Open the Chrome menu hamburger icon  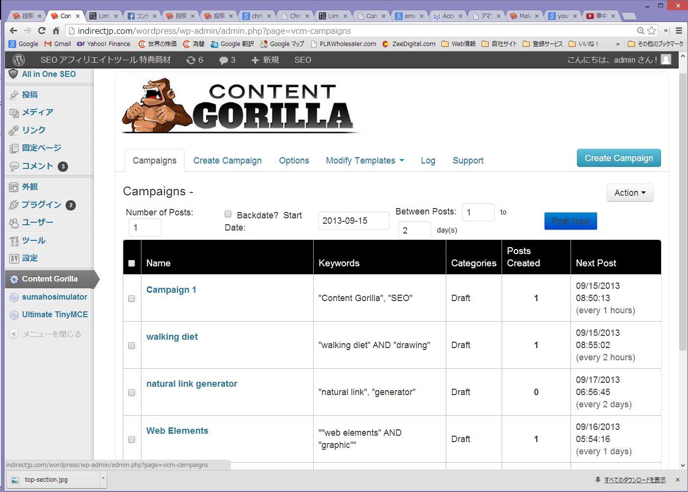tap(679, 30)
